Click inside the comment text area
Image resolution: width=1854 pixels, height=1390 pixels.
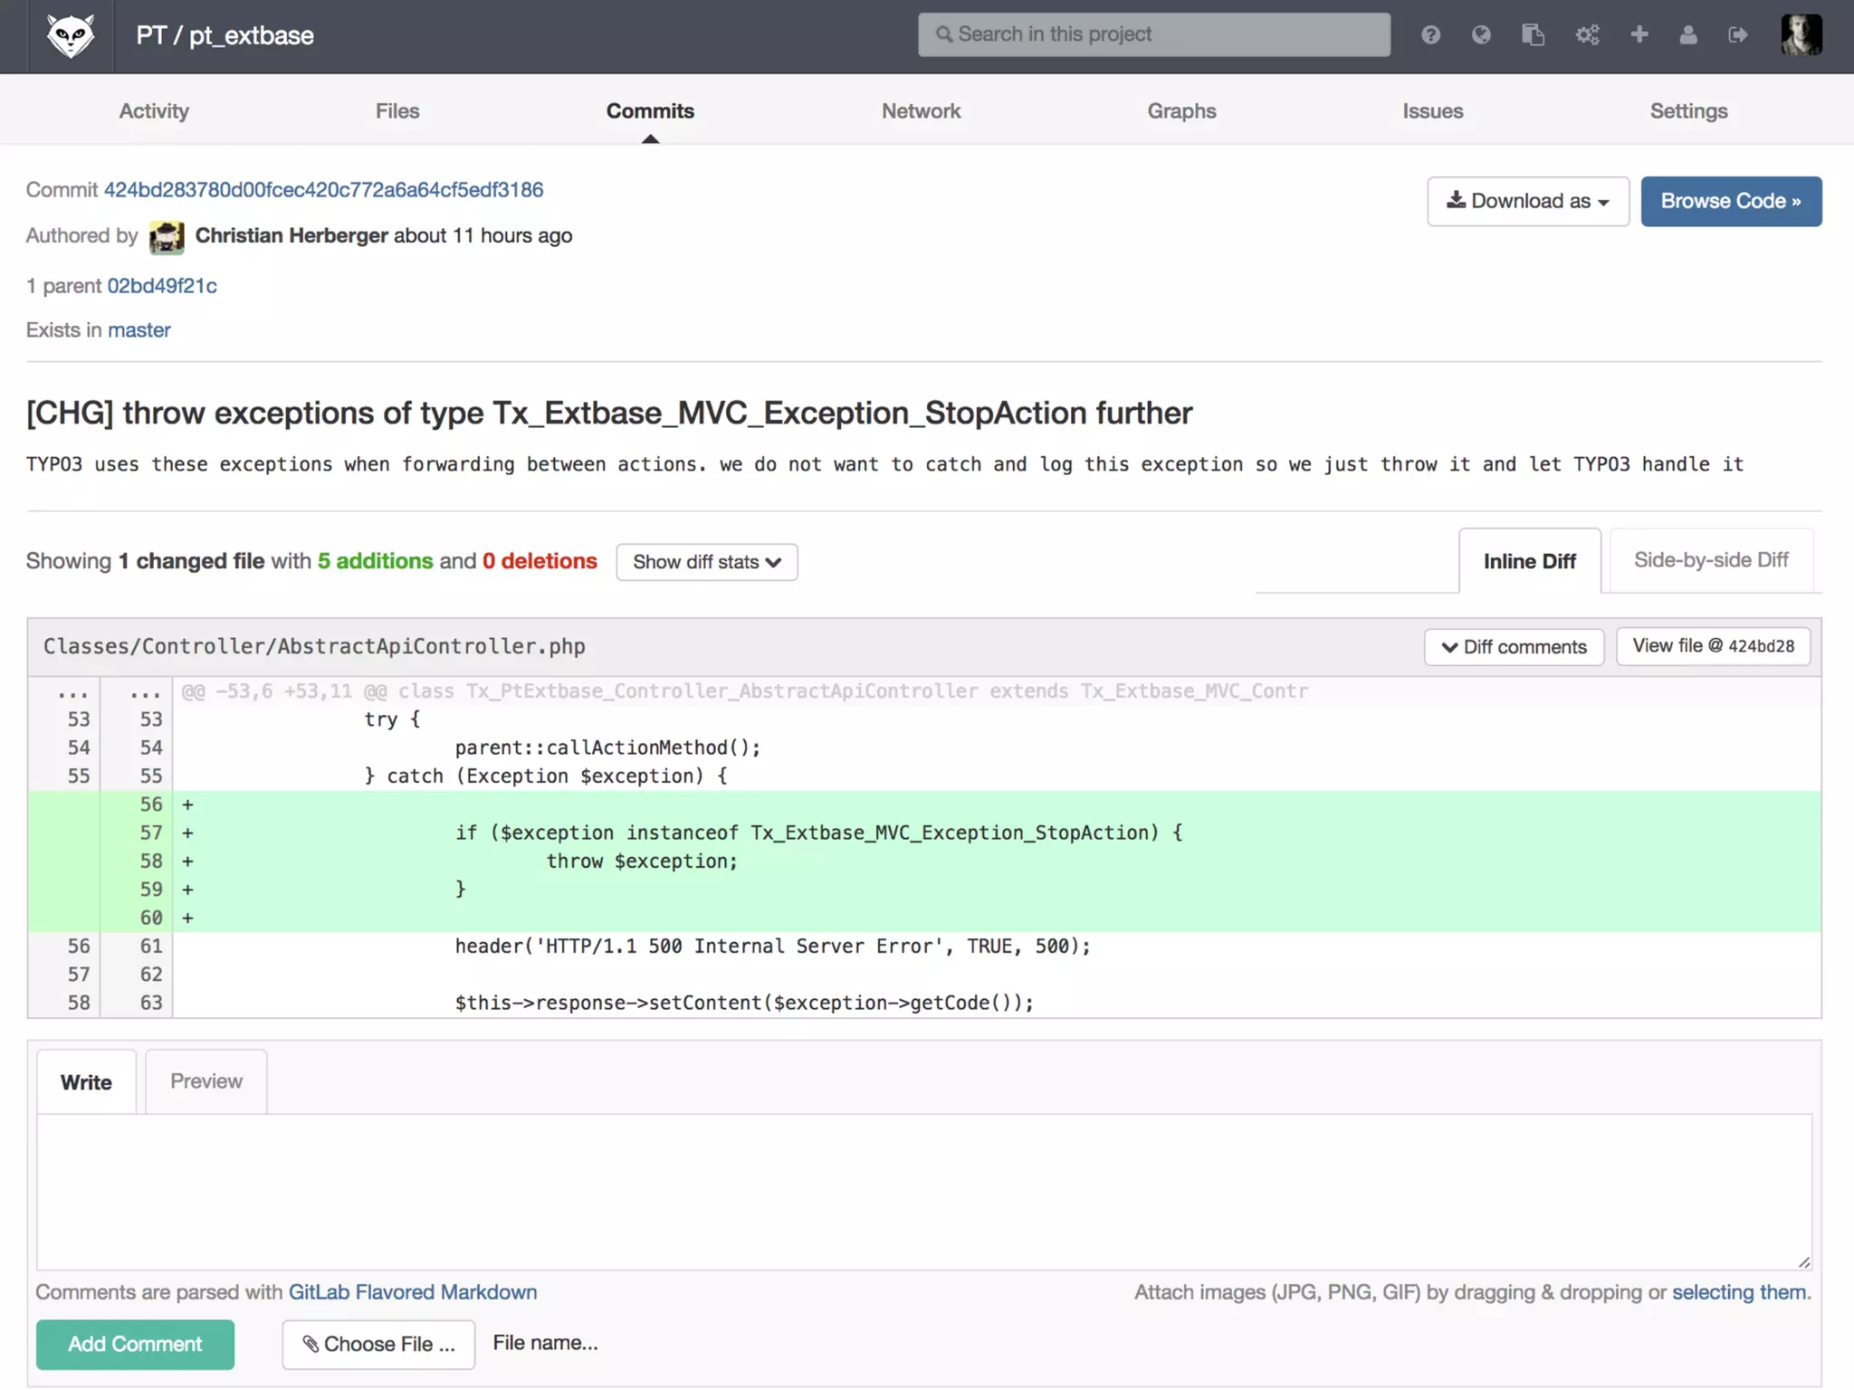(x=923, y=1191)
